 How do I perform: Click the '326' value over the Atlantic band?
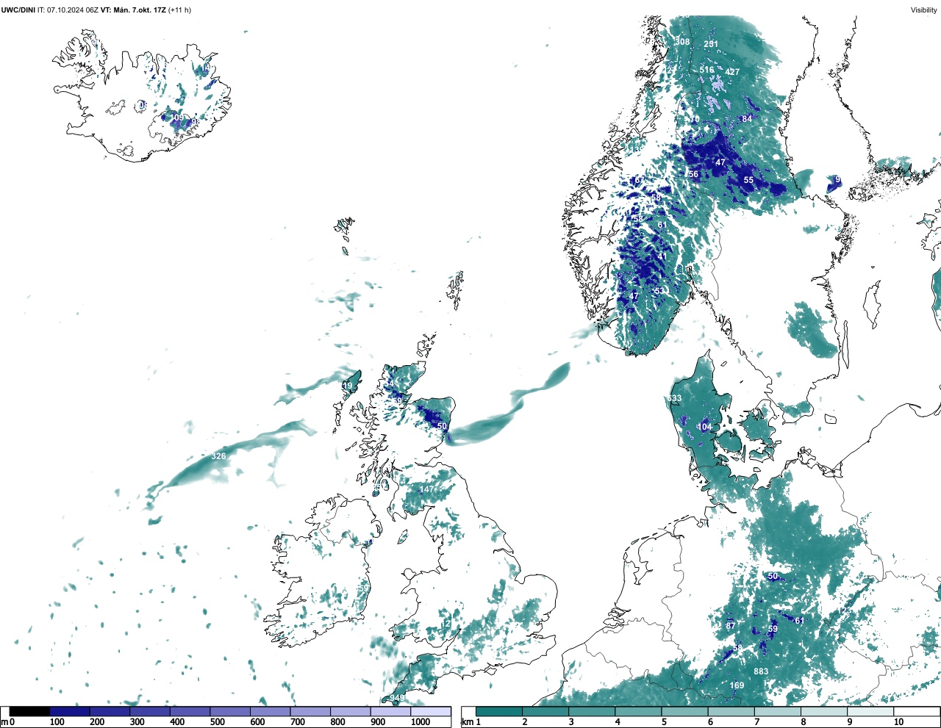point(218,456)
